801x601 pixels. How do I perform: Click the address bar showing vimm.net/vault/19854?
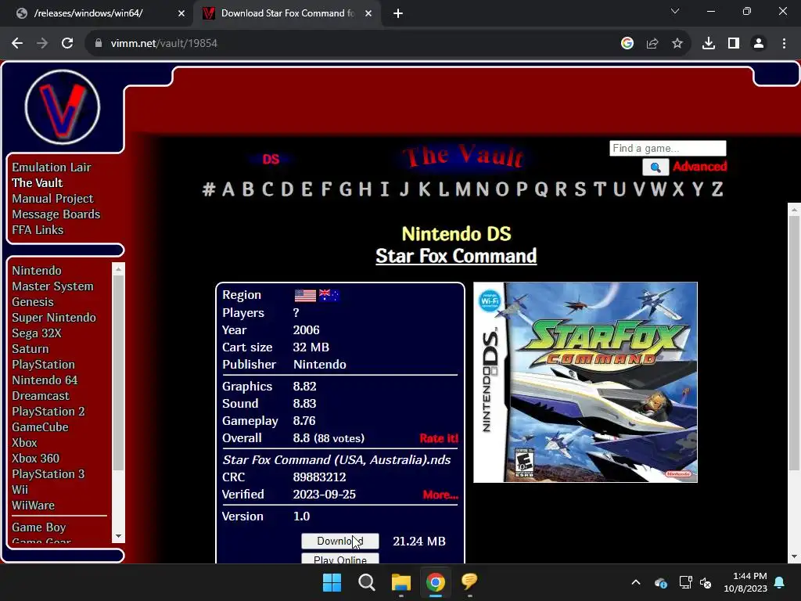pyautogui.click(x=353, y=44)
